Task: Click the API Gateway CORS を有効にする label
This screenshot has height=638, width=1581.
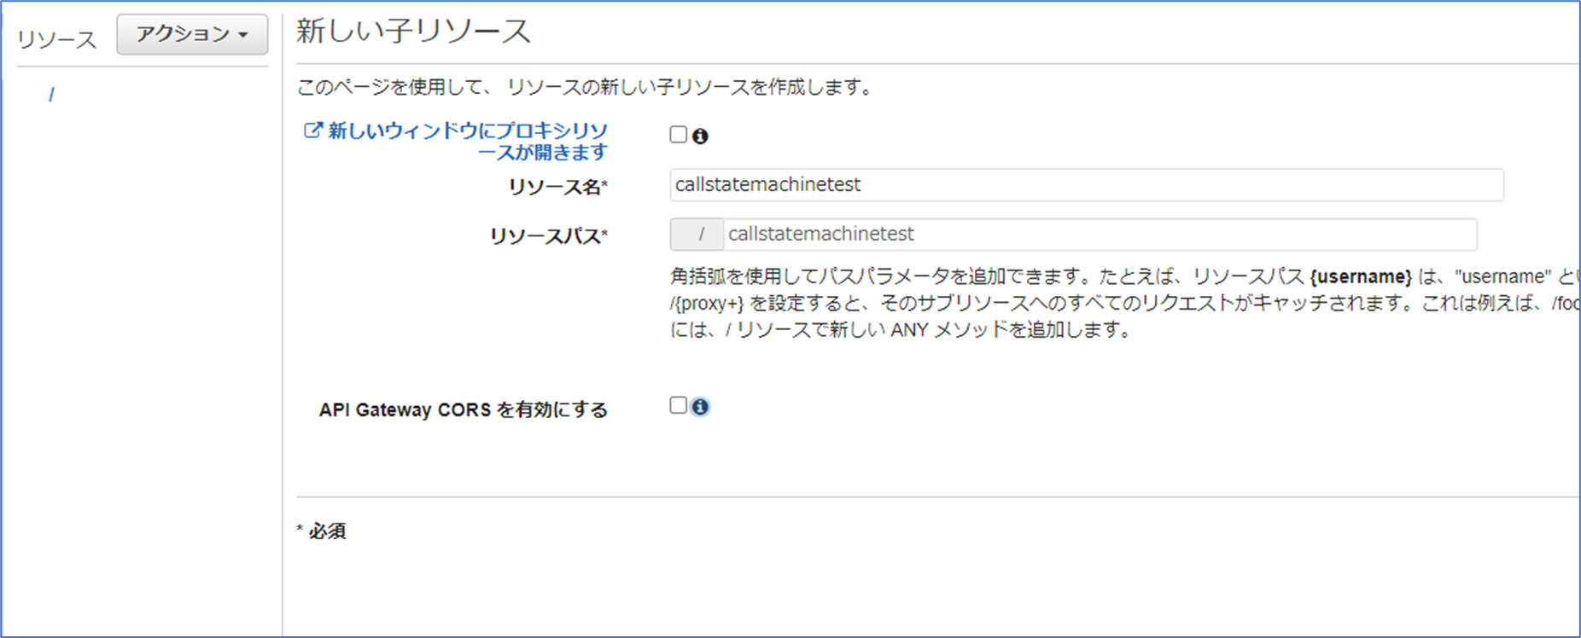Action: coord(463,410)
